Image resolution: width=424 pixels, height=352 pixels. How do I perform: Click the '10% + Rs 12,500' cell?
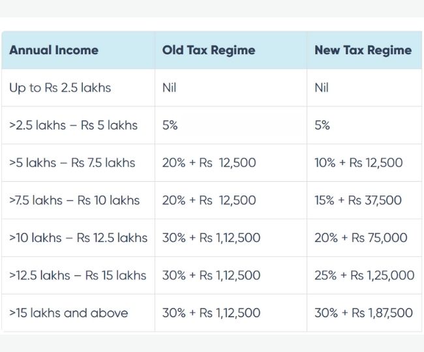coord(358,163)
